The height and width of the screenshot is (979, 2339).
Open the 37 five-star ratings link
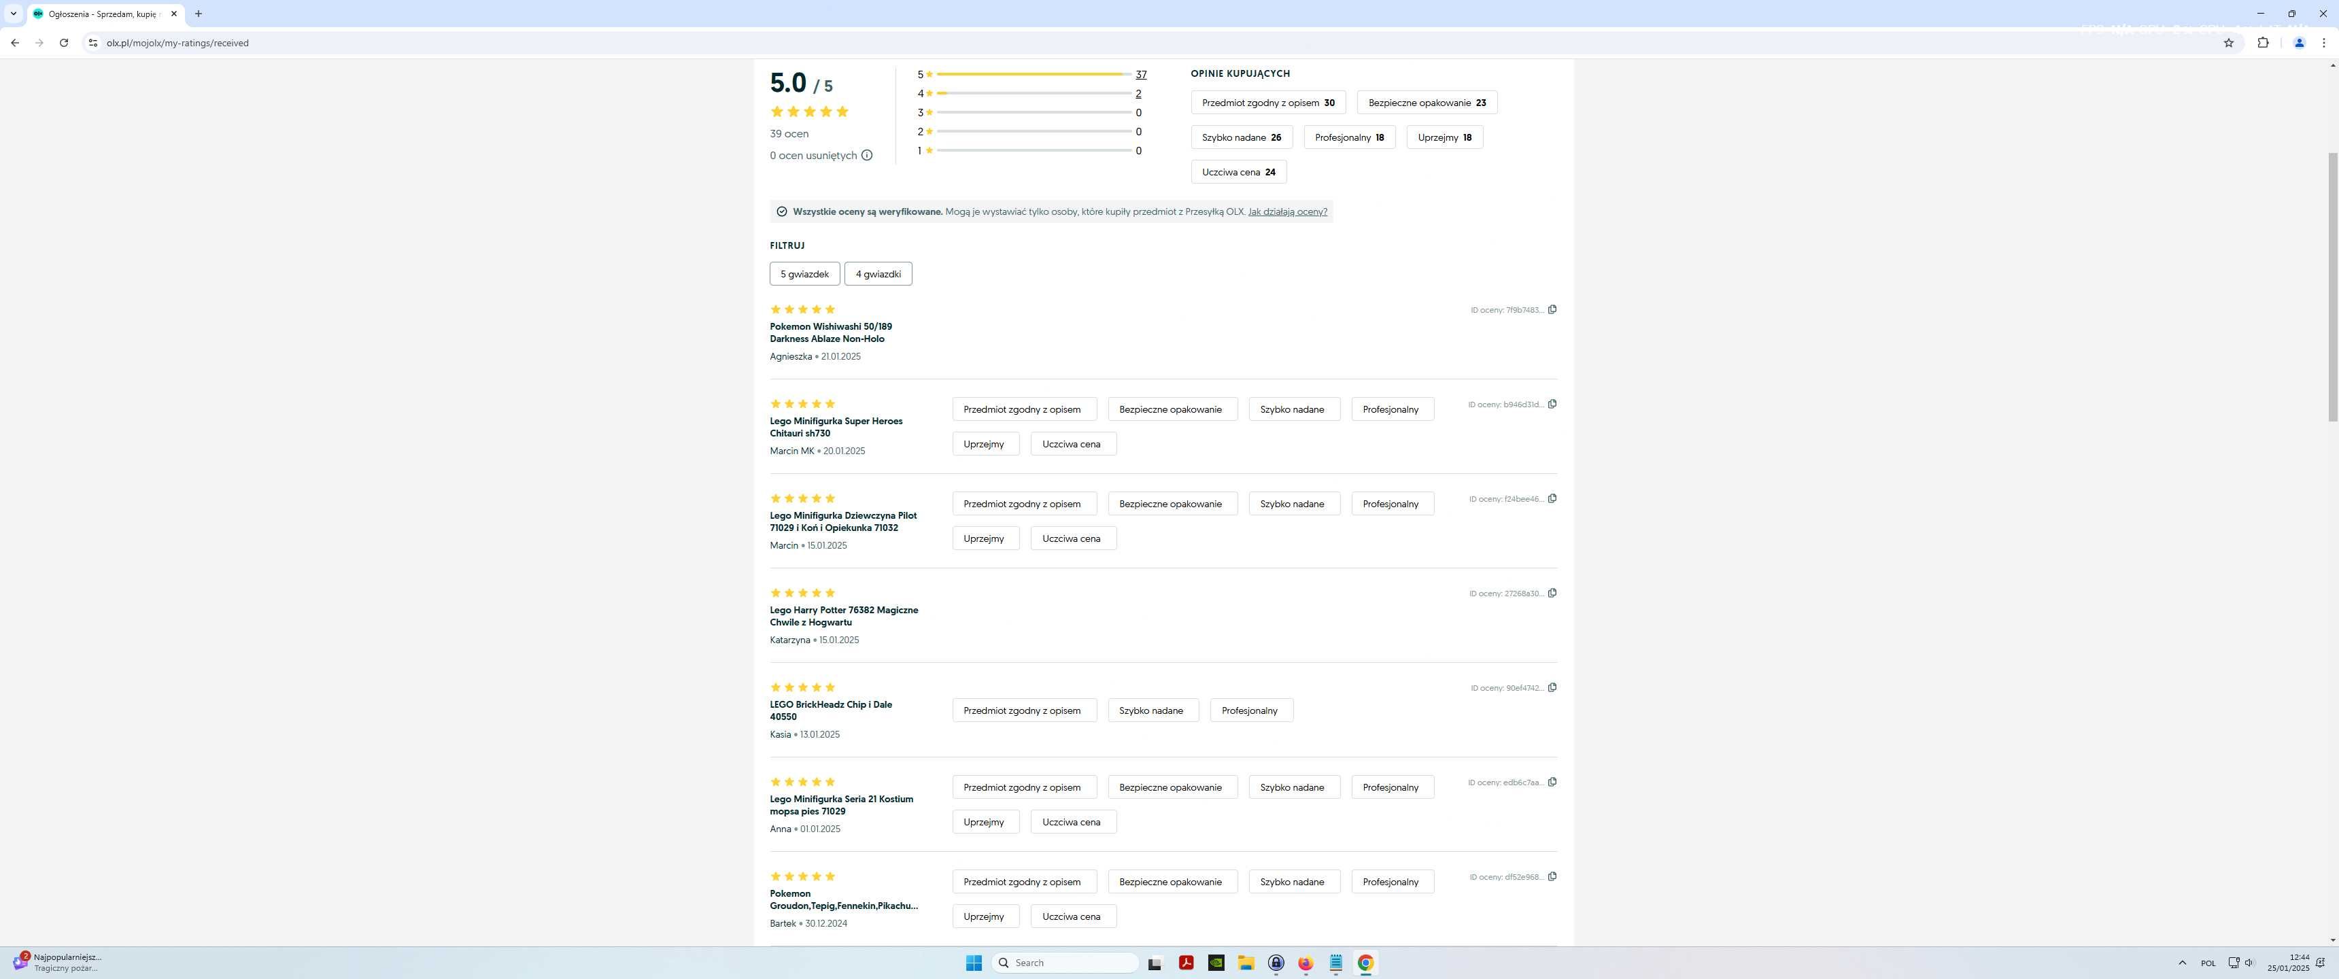tap(1140, 75)
